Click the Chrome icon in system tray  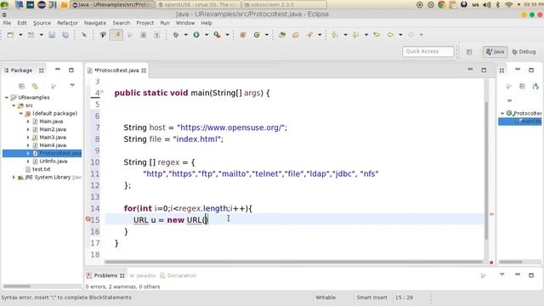click(442, 5)
